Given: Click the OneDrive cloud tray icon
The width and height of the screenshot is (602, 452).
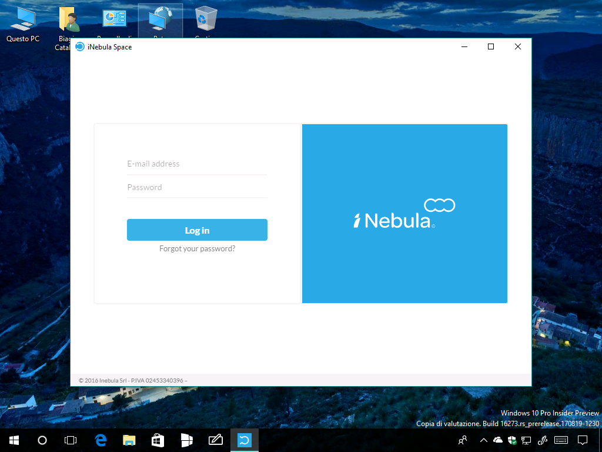Looking at the screenshot, I should click(x=498, y=440).
